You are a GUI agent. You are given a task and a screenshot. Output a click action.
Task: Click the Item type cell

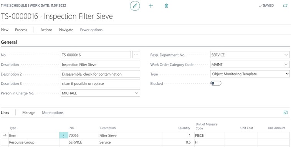coord(34,135)
